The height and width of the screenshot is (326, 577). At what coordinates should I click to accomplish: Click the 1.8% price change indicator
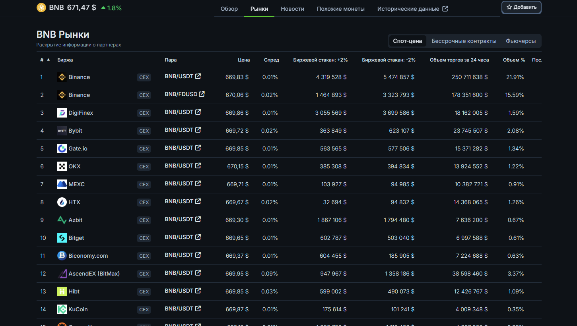[111, 8]
